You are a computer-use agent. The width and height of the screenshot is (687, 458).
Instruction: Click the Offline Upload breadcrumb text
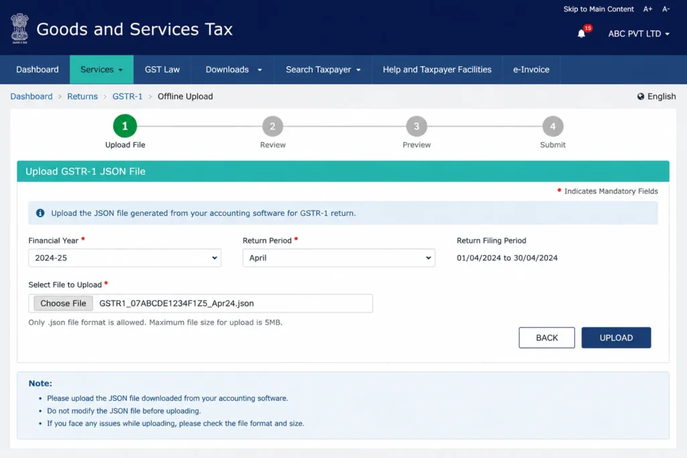(185, 97)
